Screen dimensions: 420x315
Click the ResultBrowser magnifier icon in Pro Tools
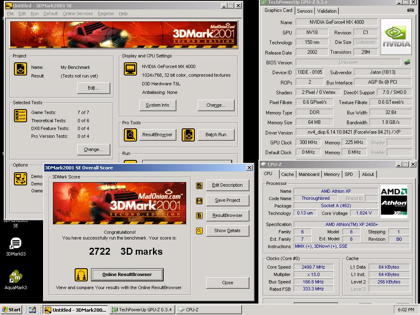click(x=130, y=135)
